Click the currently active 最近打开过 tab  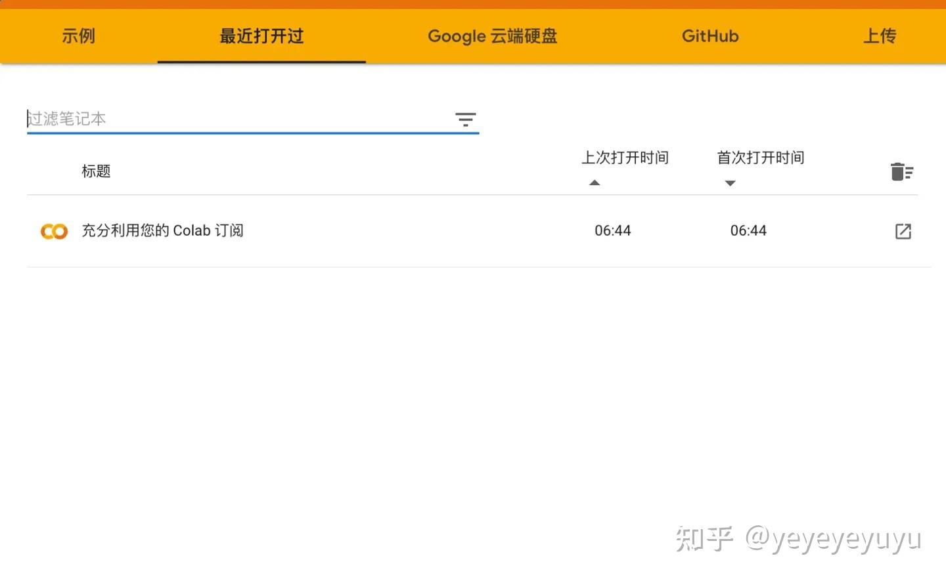(x=261, y=36)
